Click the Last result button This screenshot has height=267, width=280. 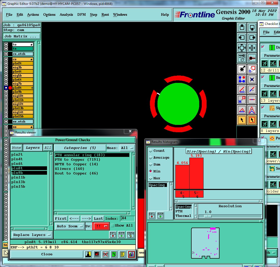tap(98, 218)
